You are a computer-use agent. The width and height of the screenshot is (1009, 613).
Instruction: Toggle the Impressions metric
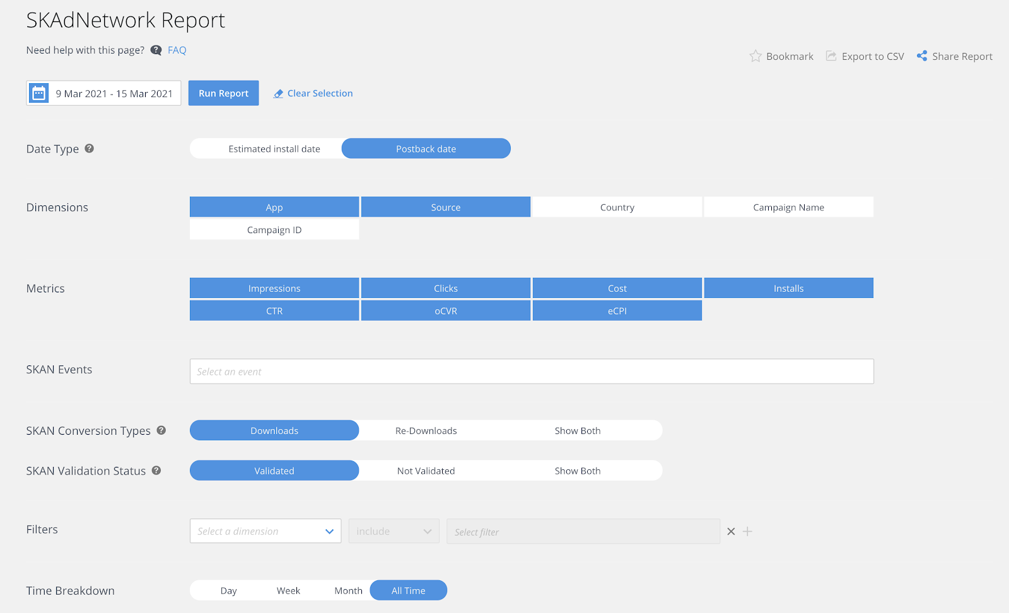tap(274, 289)
